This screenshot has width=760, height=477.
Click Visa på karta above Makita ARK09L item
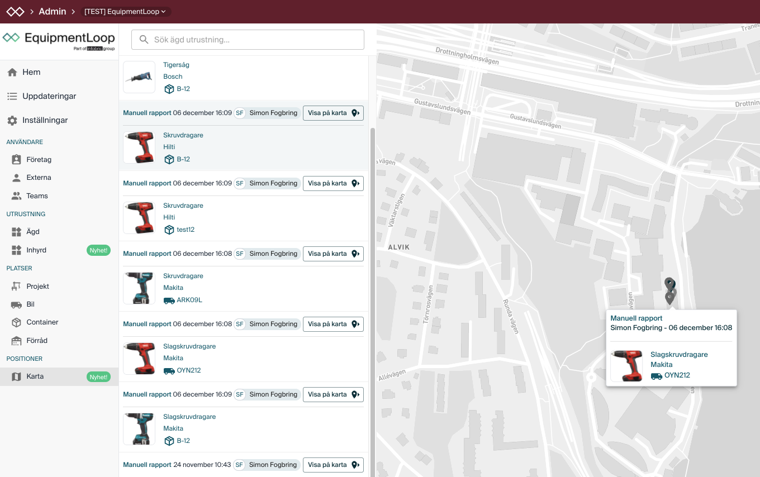pyautogui.click(x=333, y=254)
